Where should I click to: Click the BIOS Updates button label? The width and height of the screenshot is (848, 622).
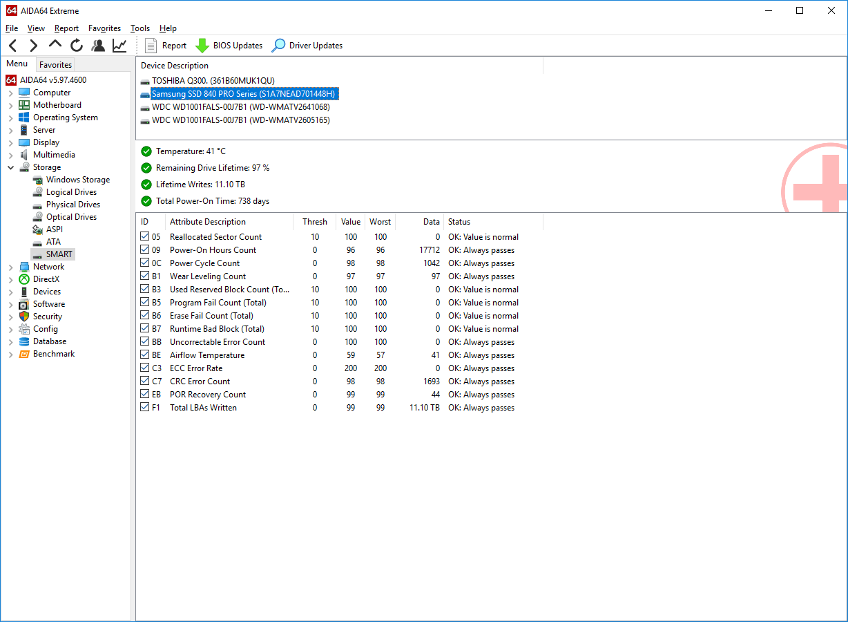tap(238, 46)
